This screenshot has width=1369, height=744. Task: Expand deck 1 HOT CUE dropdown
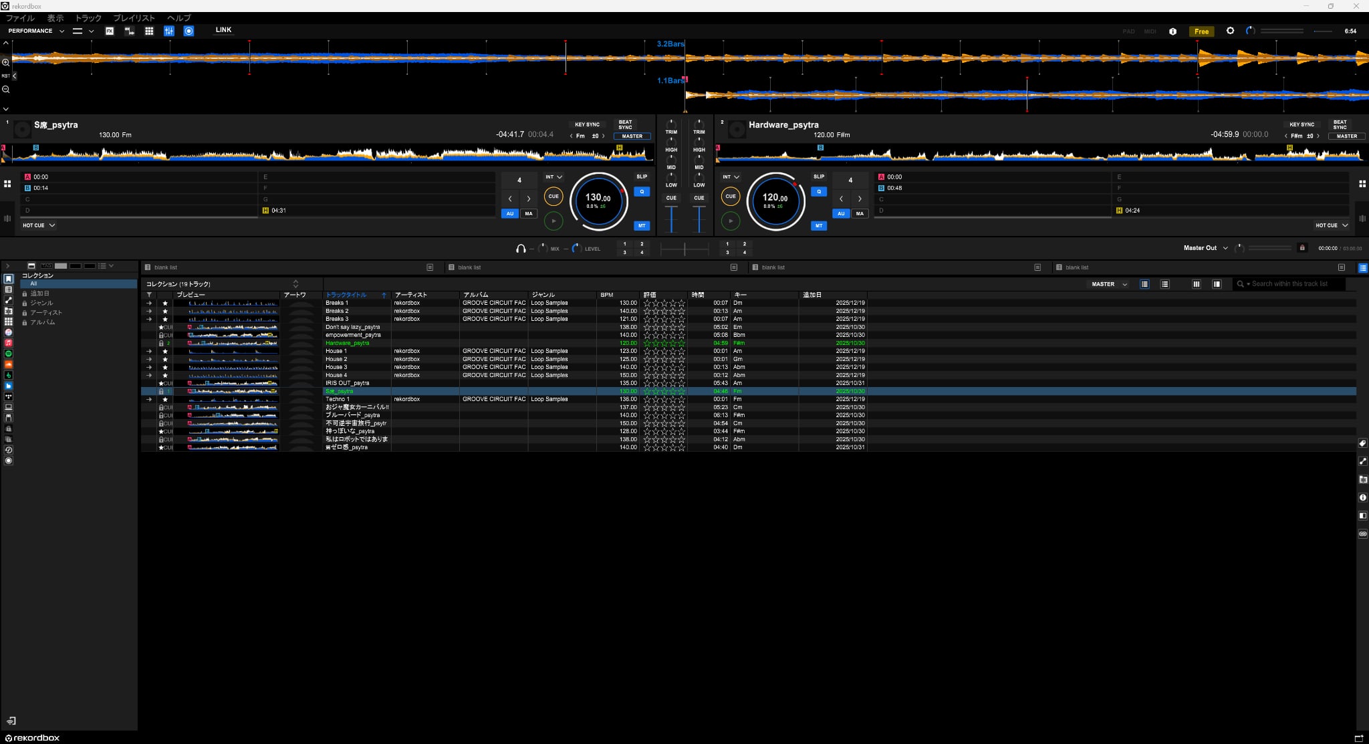tap(39, 225)
